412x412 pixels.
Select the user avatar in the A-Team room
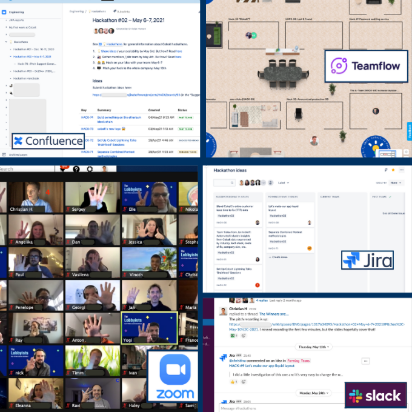point(376,111)
